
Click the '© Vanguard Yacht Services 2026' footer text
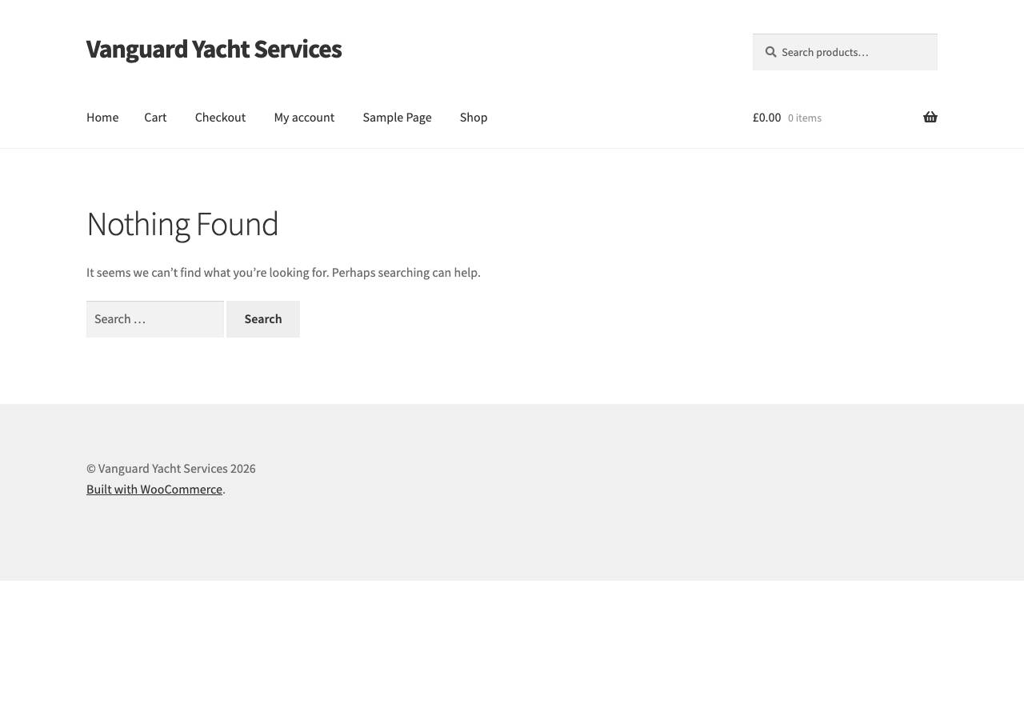[171, 469]
